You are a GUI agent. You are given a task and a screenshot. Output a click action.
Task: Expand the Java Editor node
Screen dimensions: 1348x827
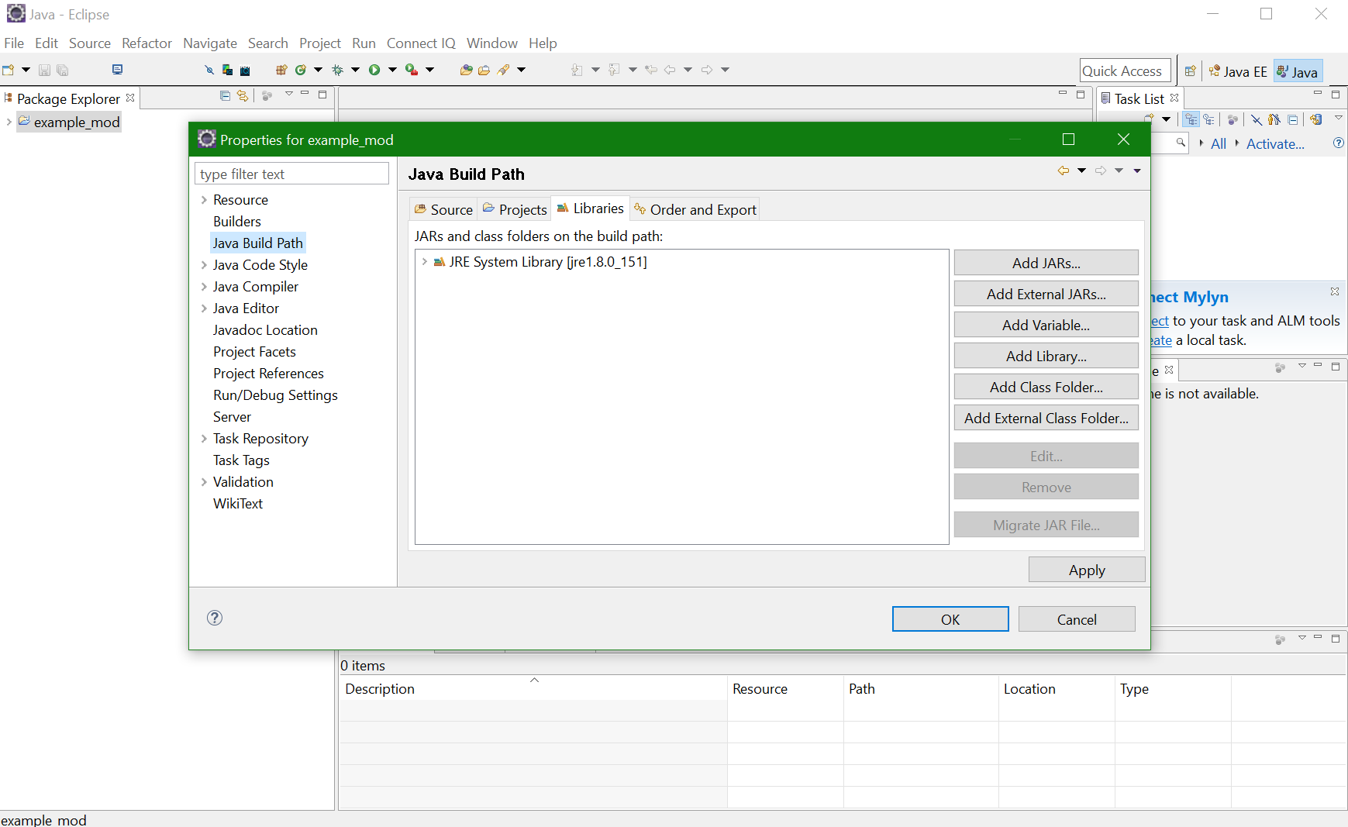204,308
